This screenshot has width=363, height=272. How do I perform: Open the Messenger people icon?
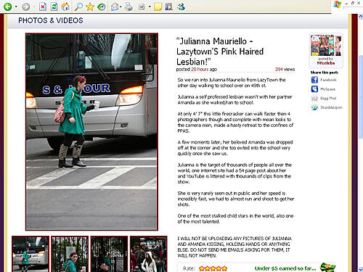pos(181,7)
